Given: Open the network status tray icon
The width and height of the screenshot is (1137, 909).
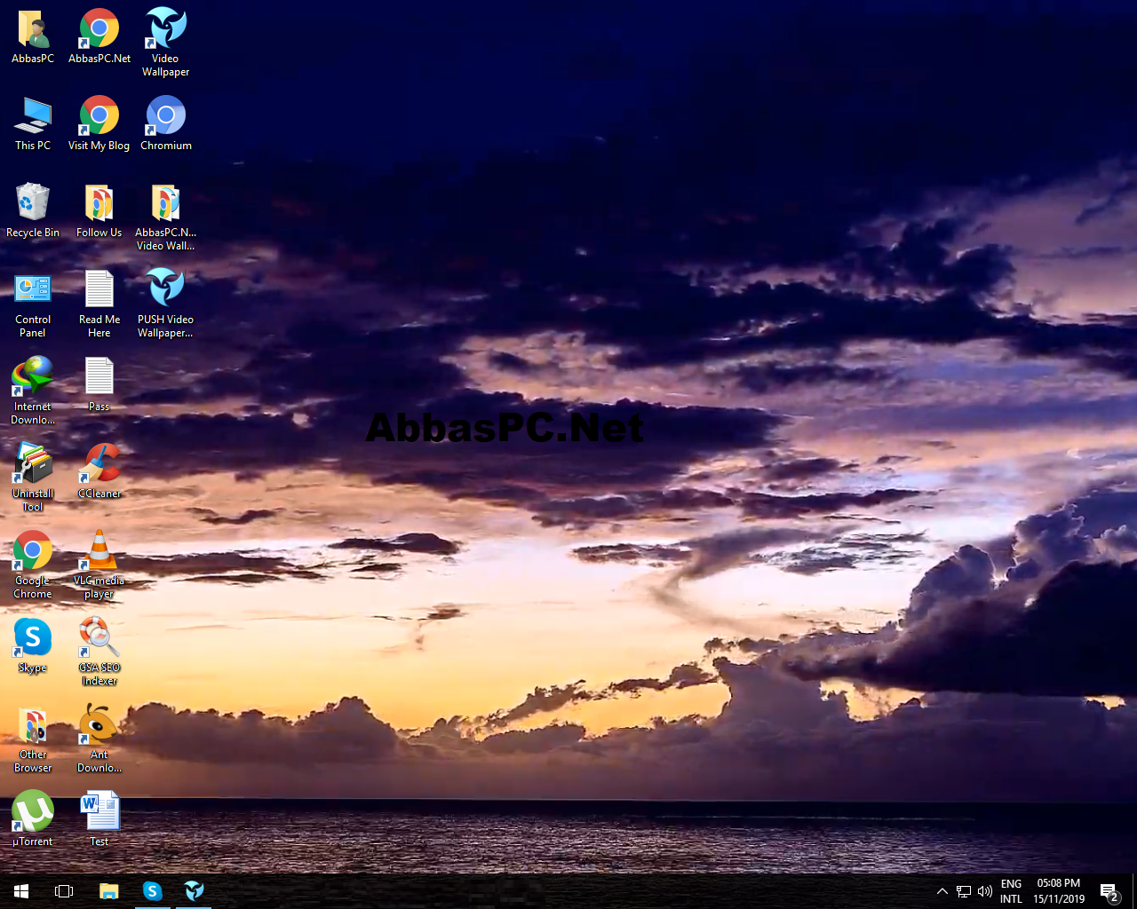Looking at the screenshot, I should click(964, 891).
